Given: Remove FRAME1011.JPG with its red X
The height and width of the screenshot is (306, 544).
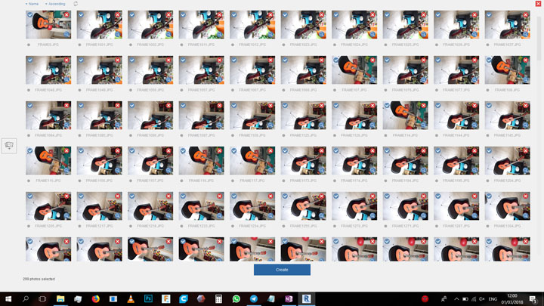Looking at the screenshot, I should pyautogui.click(x=220, y=15).
